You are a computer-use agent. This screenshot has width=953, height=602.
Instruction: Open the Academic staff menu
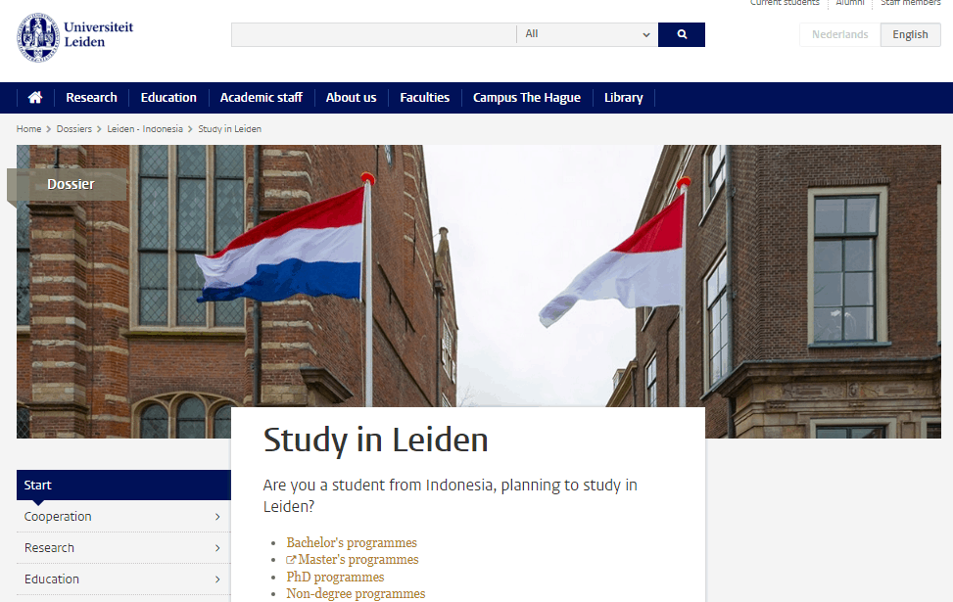click(x=262, y=97)
